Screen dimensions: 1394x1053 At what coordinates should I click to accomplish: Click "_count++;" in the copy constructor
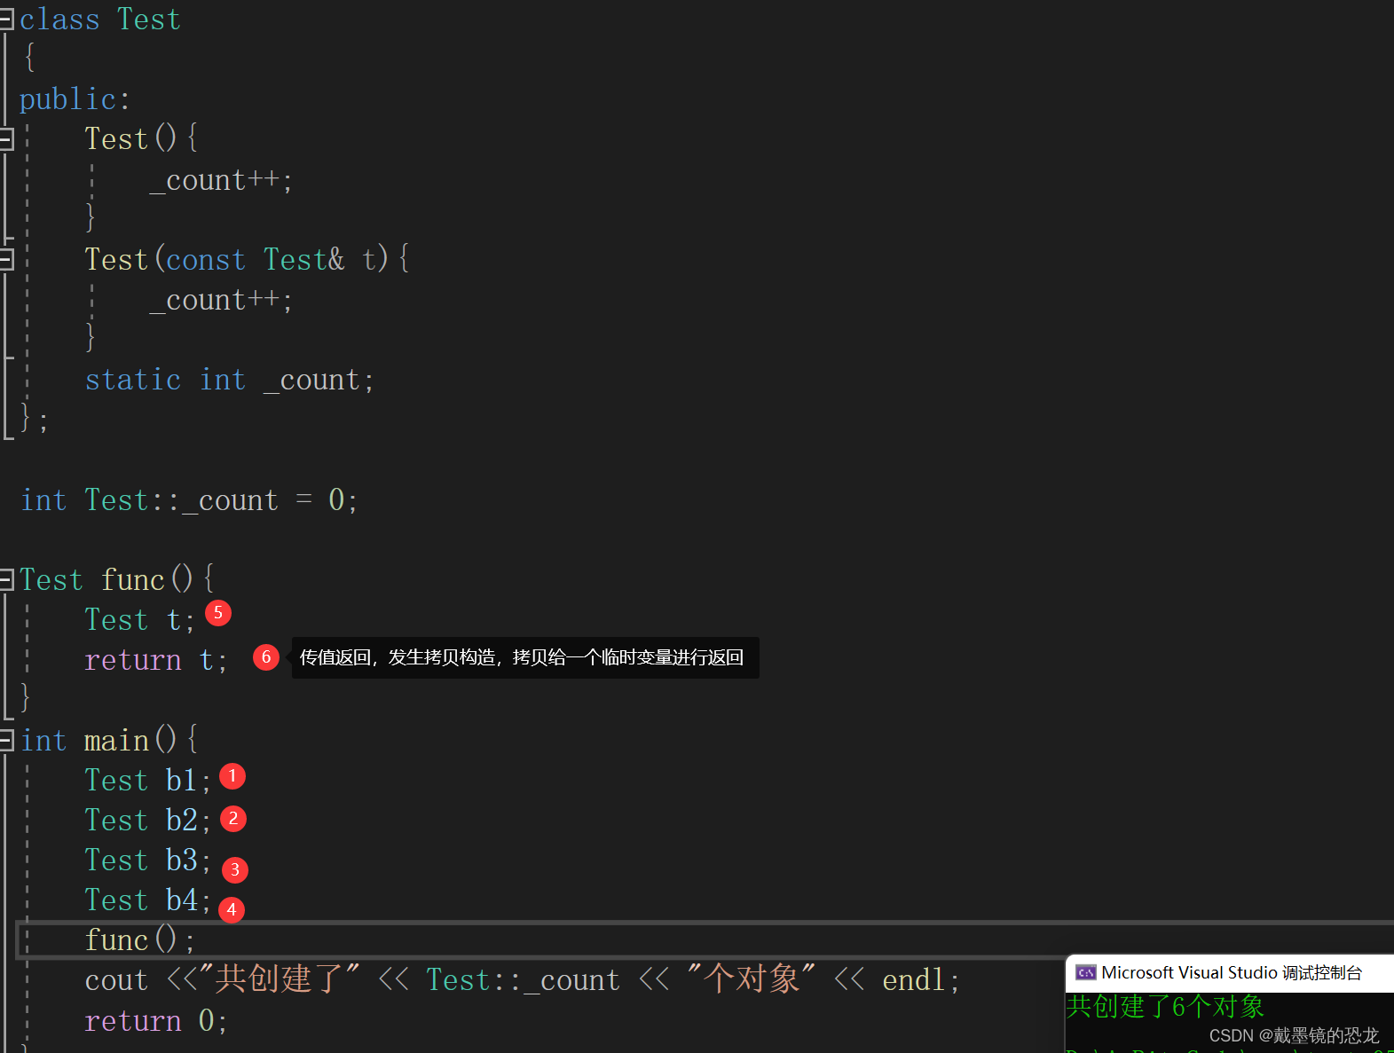pyautogui.click(x=221, y=301)
